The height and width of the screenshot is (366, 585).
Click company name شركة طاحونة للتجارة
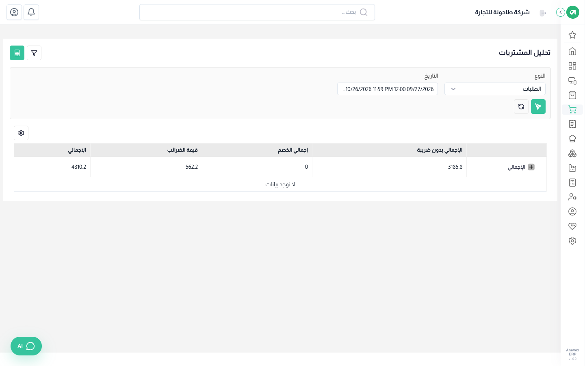click(502, 12)
